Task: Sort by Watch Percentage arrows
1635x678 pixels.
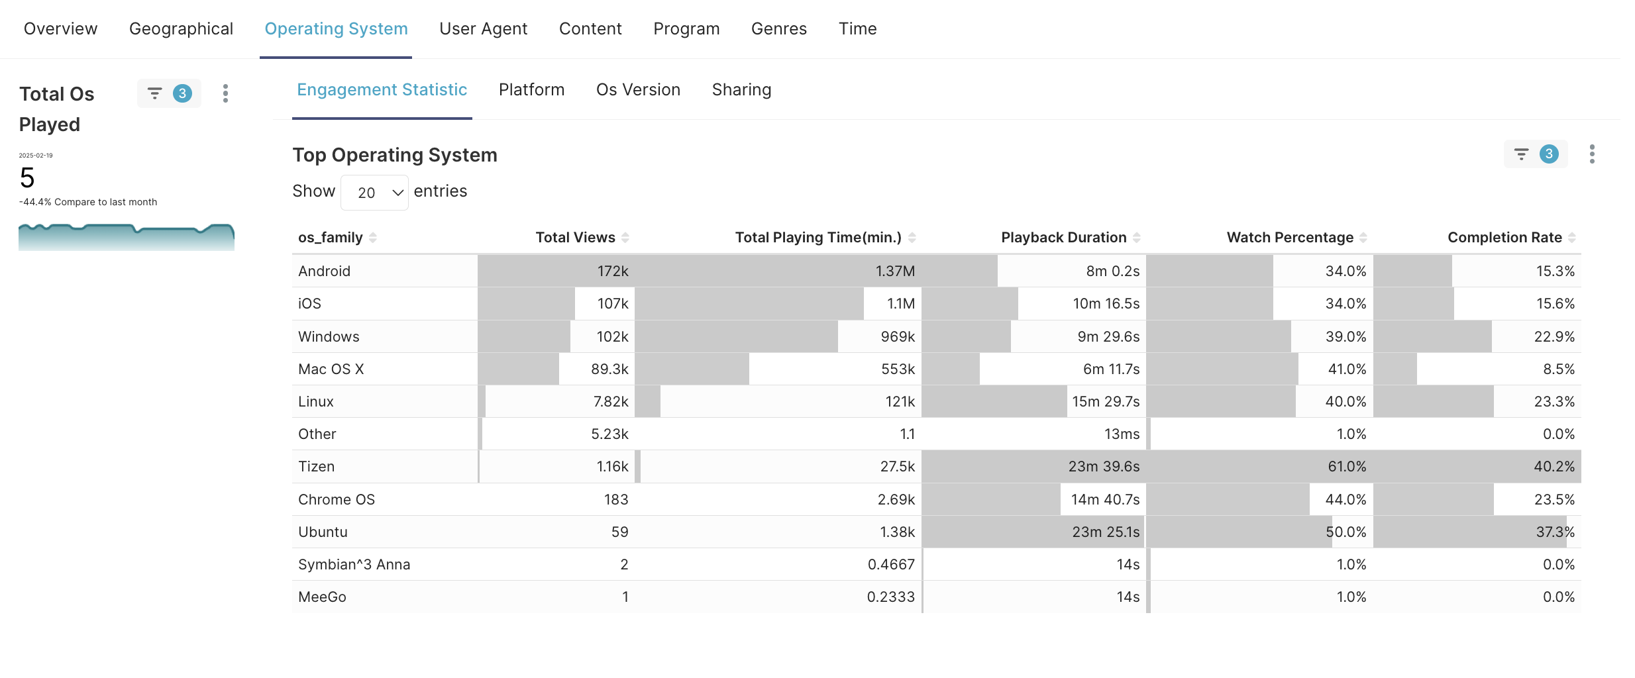Action: click(x=1363, y=238)
